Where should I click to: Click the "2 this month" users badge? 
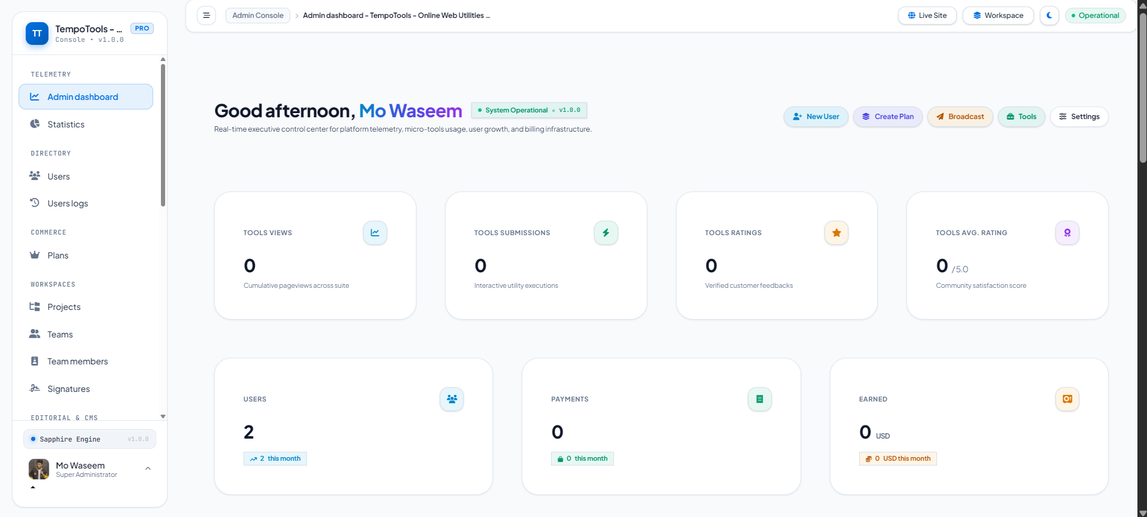tap(275, 459)
